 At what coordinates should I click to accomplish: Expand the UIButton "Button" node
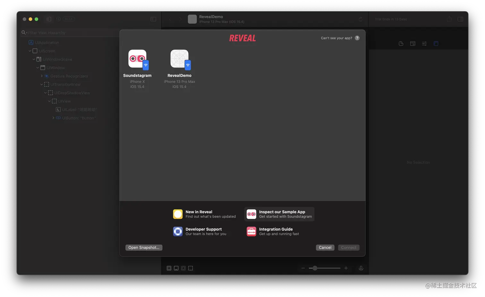(x=53, y=118)
